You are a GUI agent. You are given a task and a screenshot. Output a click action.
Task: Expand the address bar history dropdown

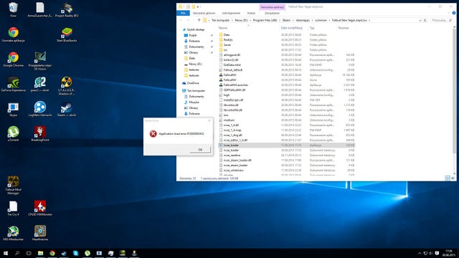(x=420, y=21)
